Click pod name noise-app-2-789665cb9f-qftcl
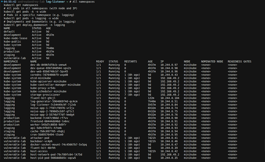This screenshot has height=162, width=265. pyautogui.click(x=52, y=111)
